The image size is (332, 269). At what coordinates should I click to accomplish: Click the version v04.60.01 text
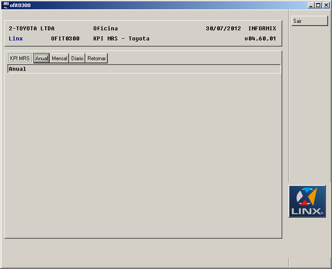point(260,39)
